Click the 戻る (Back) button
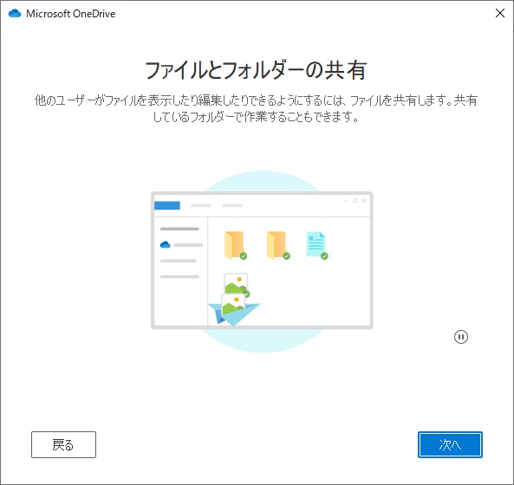This screenshot has height=485, width=514. tap(63, 444)
